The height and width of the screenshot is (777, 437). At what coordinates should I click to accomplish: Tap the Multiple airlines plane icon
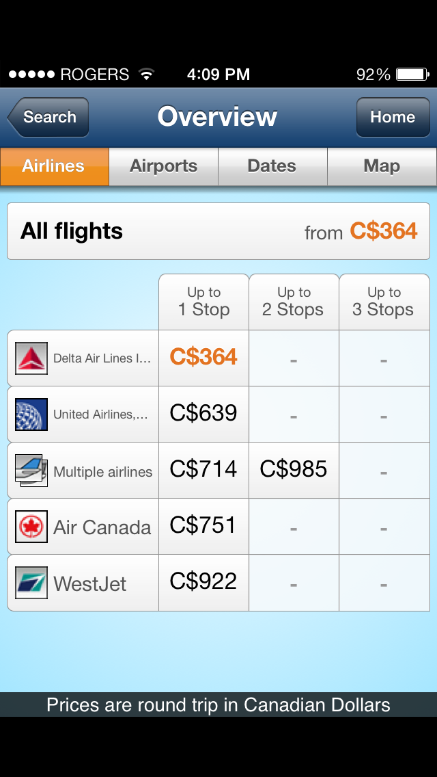(31, 471)
